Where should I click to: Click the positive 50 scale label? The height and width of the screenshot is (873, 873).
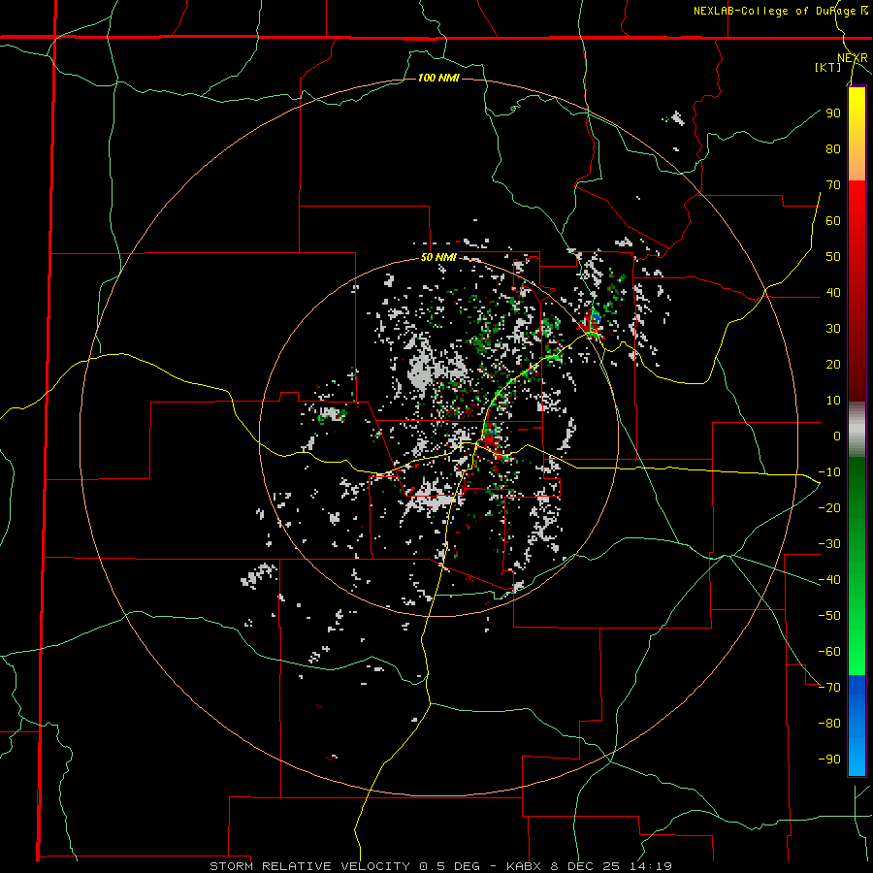pos(833,257)
